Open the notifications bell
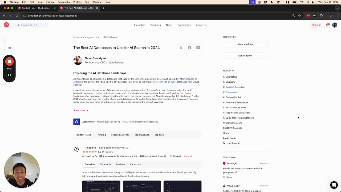 (x=327, y=25)
